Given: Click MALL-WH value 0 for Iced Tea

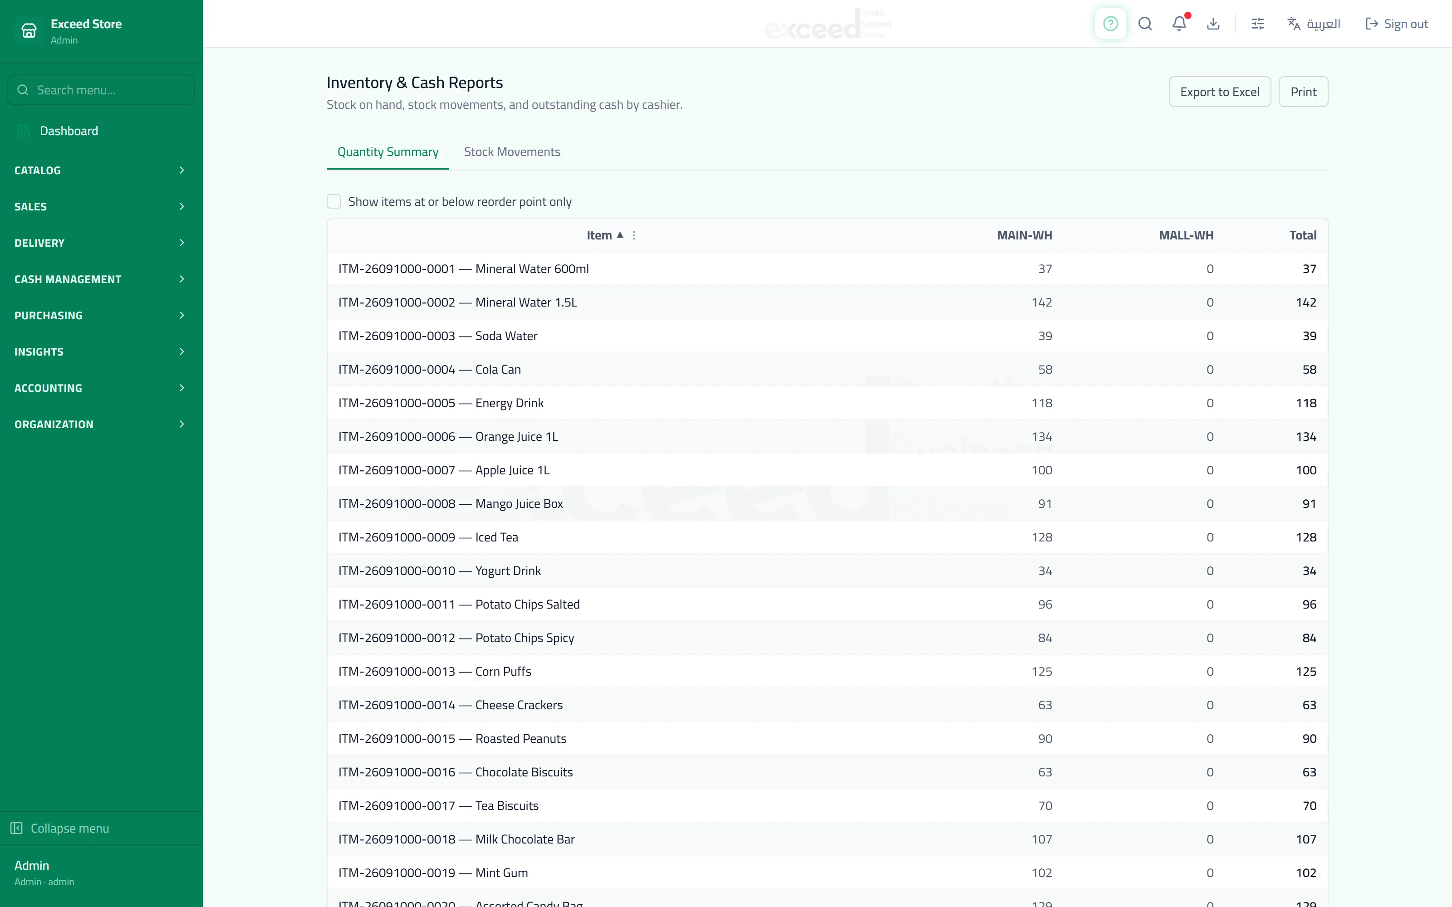Looking at the screenshot, I should [1210, 537].
